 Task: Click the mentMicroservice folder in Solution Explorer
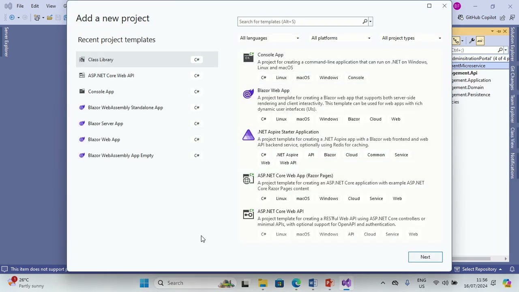(469, 66)
